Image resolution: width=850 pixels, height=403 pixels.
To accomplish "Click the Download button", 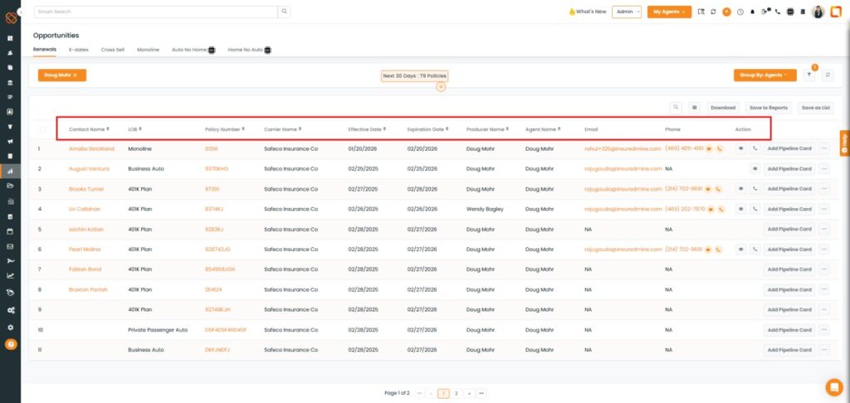I will (723, 107).
